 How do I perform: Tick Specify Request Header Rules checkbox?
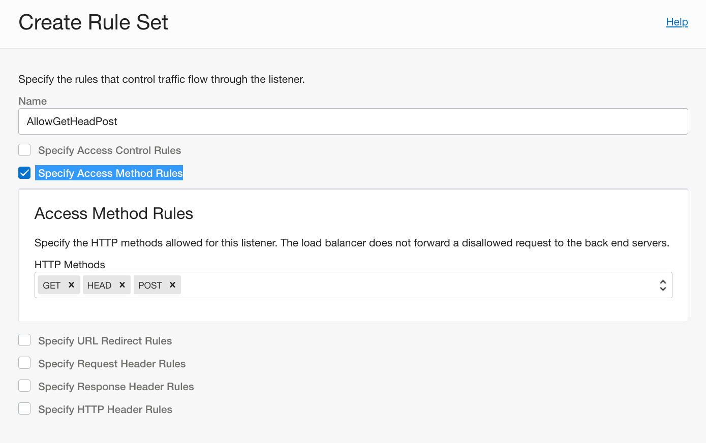click(x=24, y=363)
